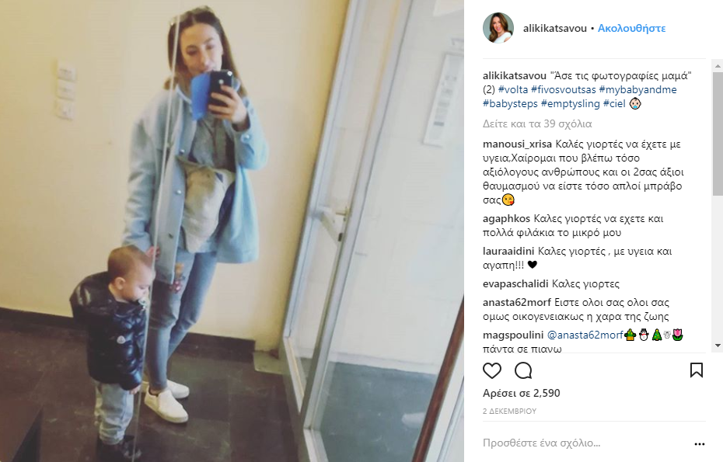Open post date 2 Δεκεμβρίου link
This screenshot has height=462, width=723.
(x=509, y=411)
